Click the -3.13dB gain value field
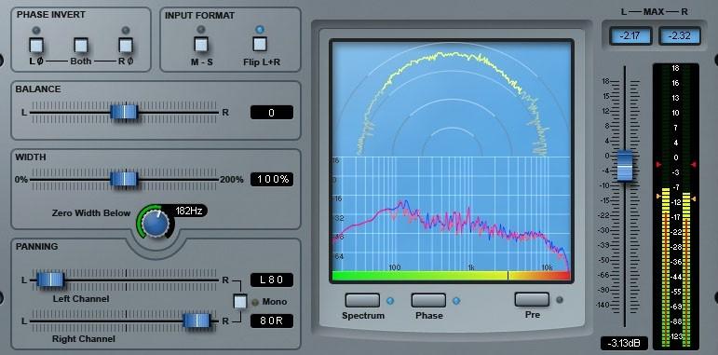This screenshot has width=718, height=355. point(624,343)
